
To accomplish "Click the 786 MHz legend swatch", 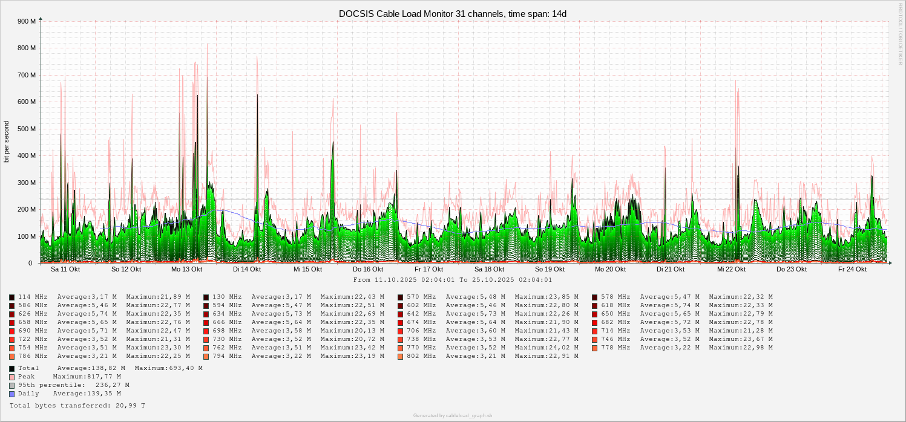I will click(x=12, y=356).
